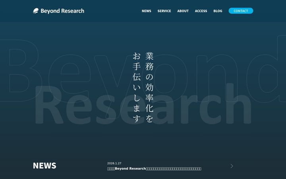286x179 pixels.
Task: Select ABOUT in the navigation
Action: [x=183, y=11]
